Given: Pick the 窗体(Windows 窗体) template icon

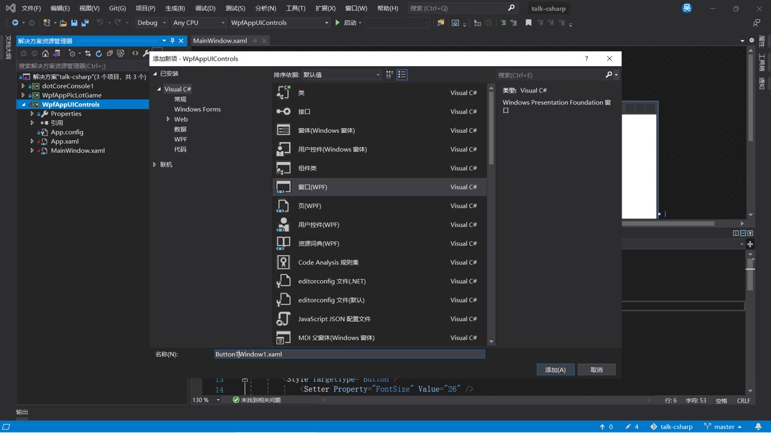Looking at the screenshot, I should tap(283, 131).
